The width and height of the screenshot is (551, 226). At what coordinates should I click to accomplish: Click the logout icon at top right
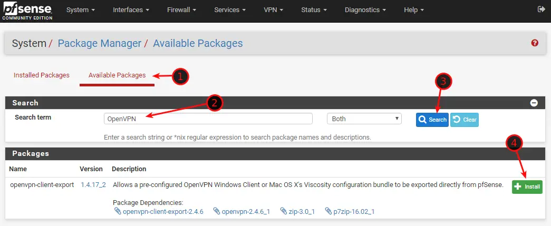point(541,9)
